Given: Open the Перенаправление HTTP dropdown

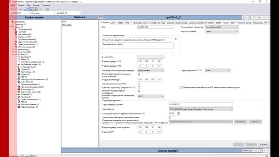Looking at the screenshot, I should (218, 71).
